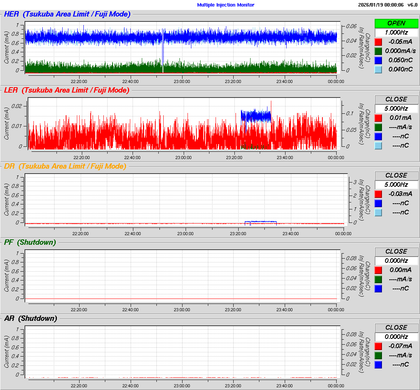
Task: Click the Multiple Injection Monitor title
Action: point(226,5)
